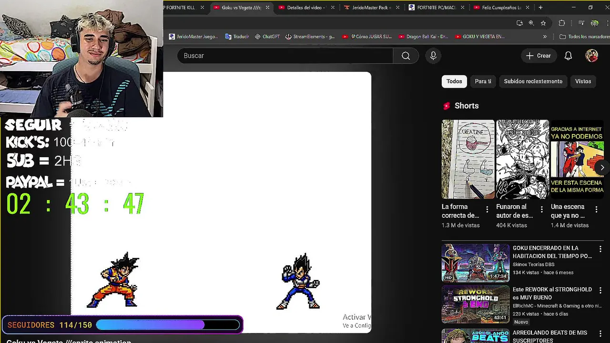This screenshot has height=343, width=610.
Task: Open JeridoMaster Juego bookmark
Action: click(193, 37)
